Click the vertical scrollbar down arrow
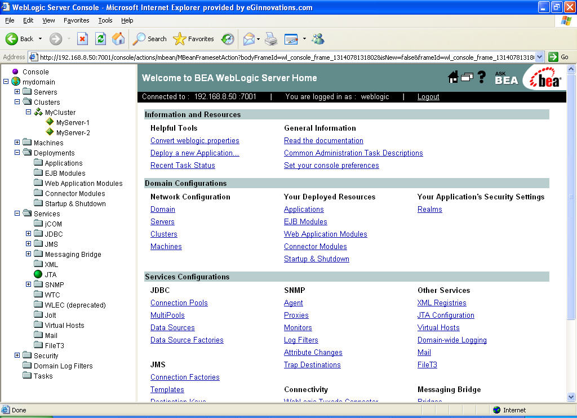 point(571,397)
